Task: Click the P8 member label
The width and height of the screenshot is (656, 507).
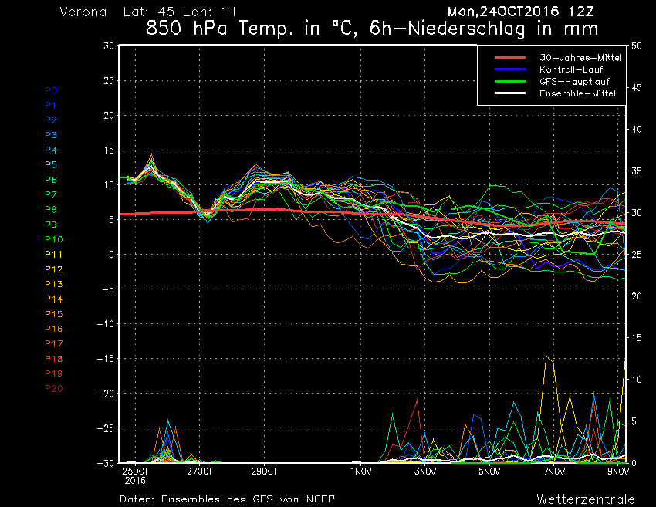Action: click(51, 210)
